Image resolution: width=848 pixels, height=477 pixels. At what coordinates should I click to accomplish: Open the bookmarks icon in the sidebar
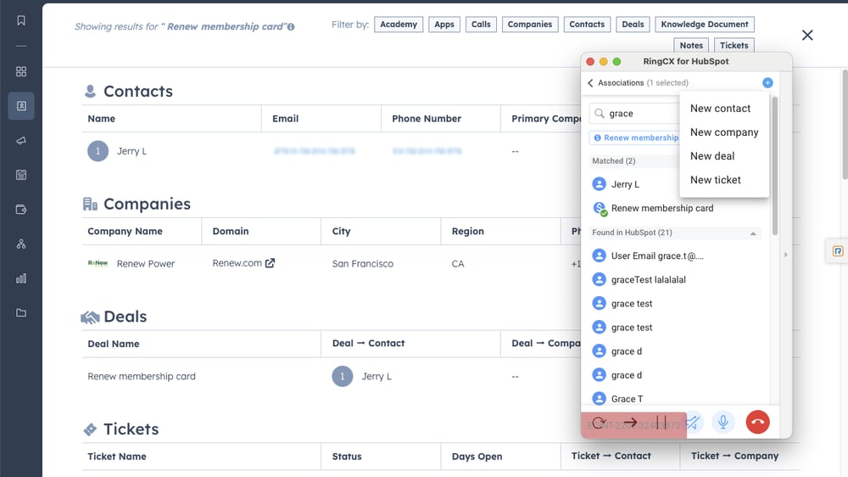point(21,20)
